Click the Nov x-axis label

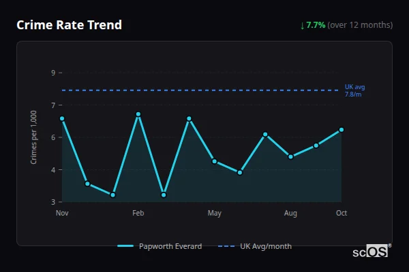[x=62, y=213]
